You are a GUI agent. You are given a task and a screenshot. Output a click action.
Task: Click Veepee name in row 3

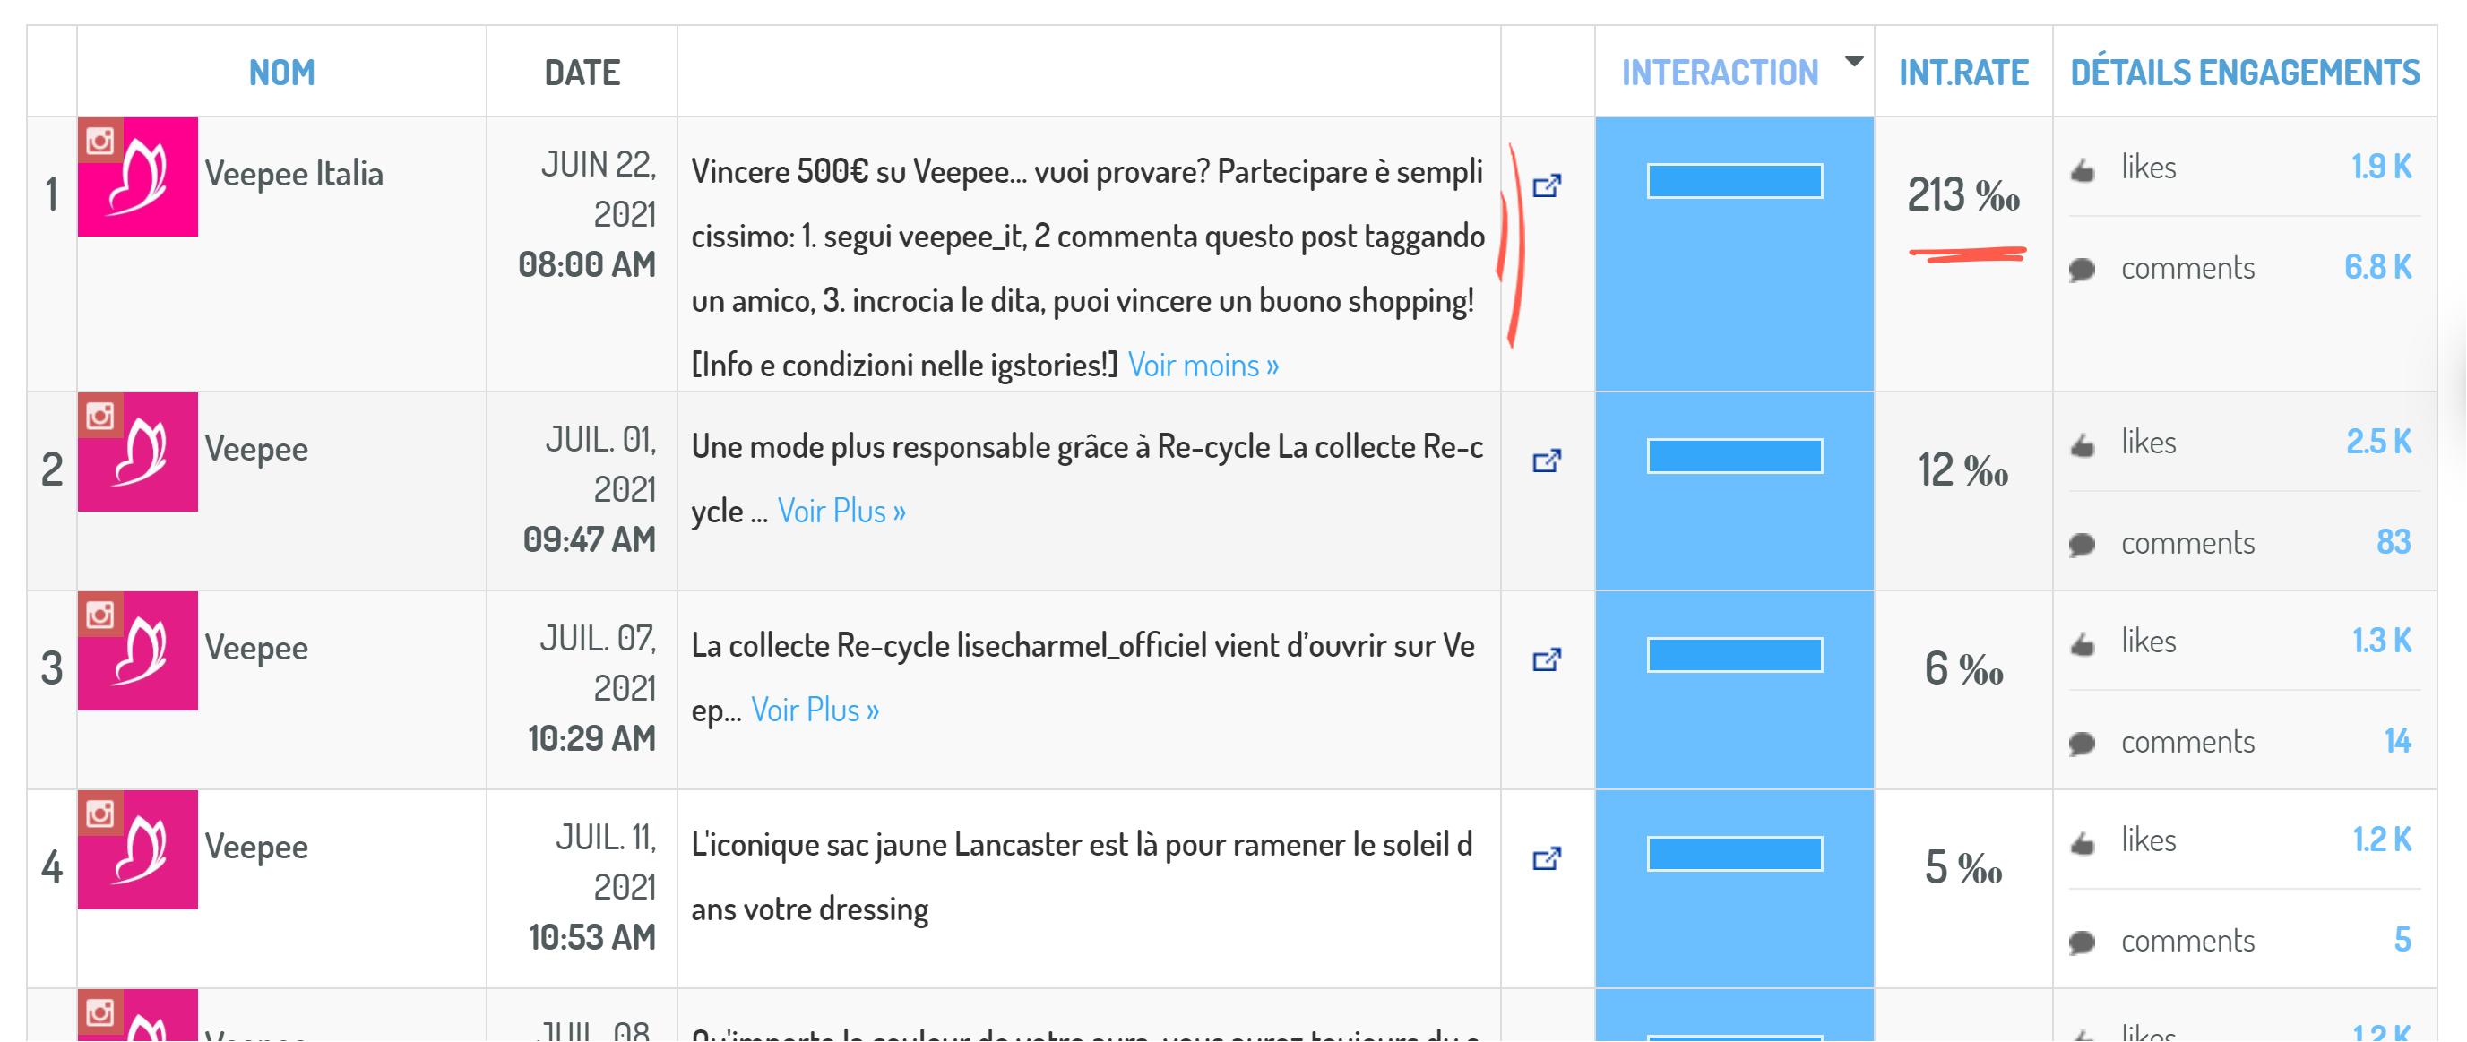(x=256, y=649)
